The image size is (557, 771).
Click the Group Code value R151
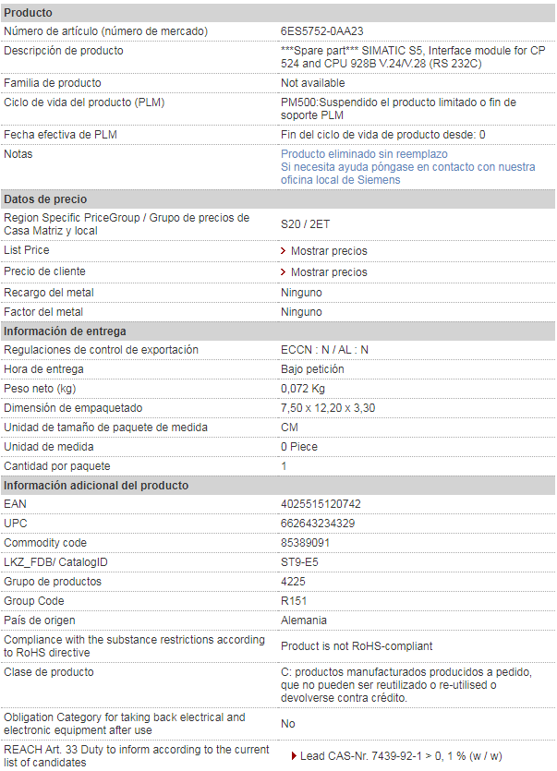[295, 601]
